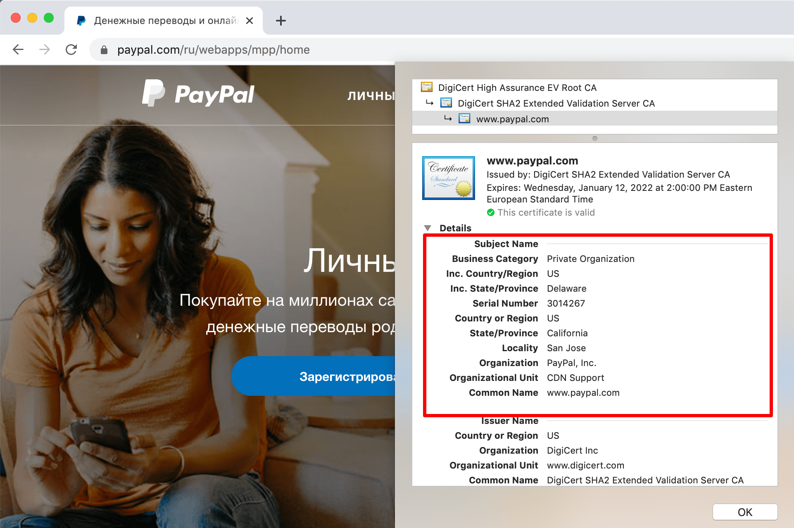The image size is (794, 528).
Task: Click the bold www.paypal.com certificate title
Action: 532,160
